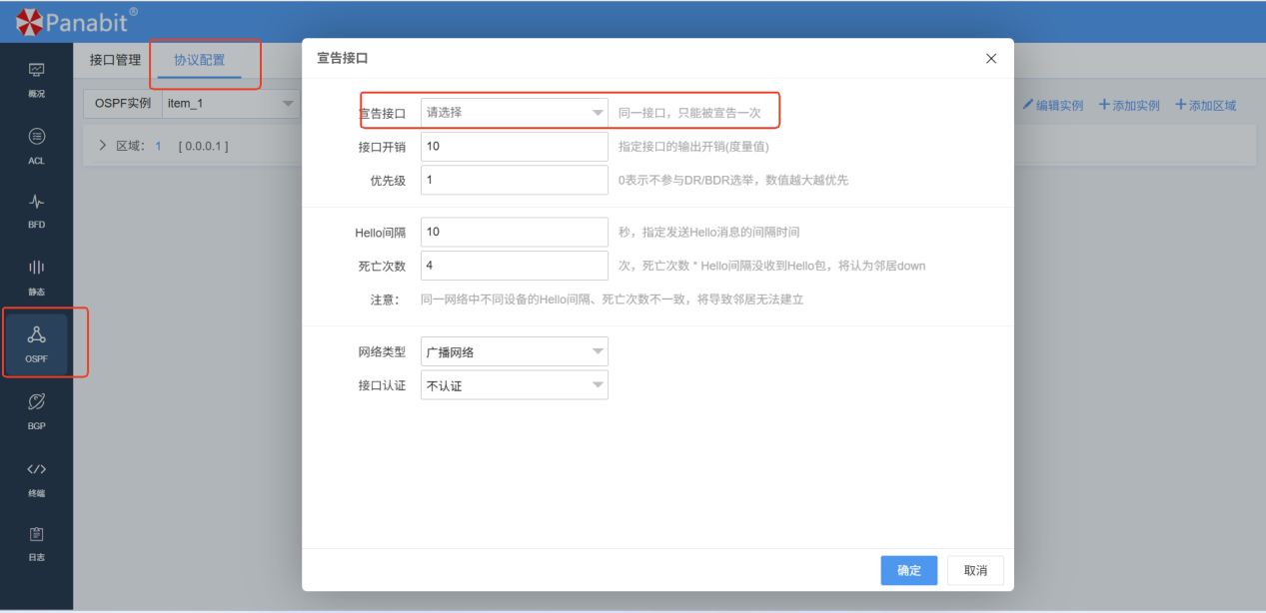The width and height of the screenshot is (1266, 613).
Task: Click the 添加区域 link
Action: (x=1205, y=105)
